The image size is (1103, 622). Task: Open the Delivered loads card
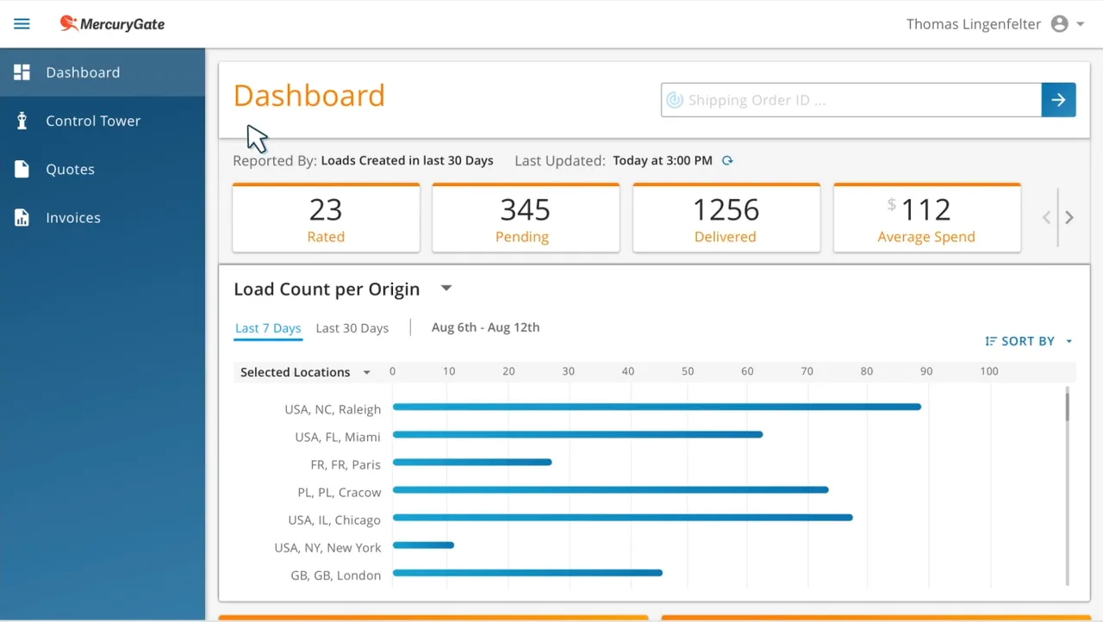[x=726, y=218]
